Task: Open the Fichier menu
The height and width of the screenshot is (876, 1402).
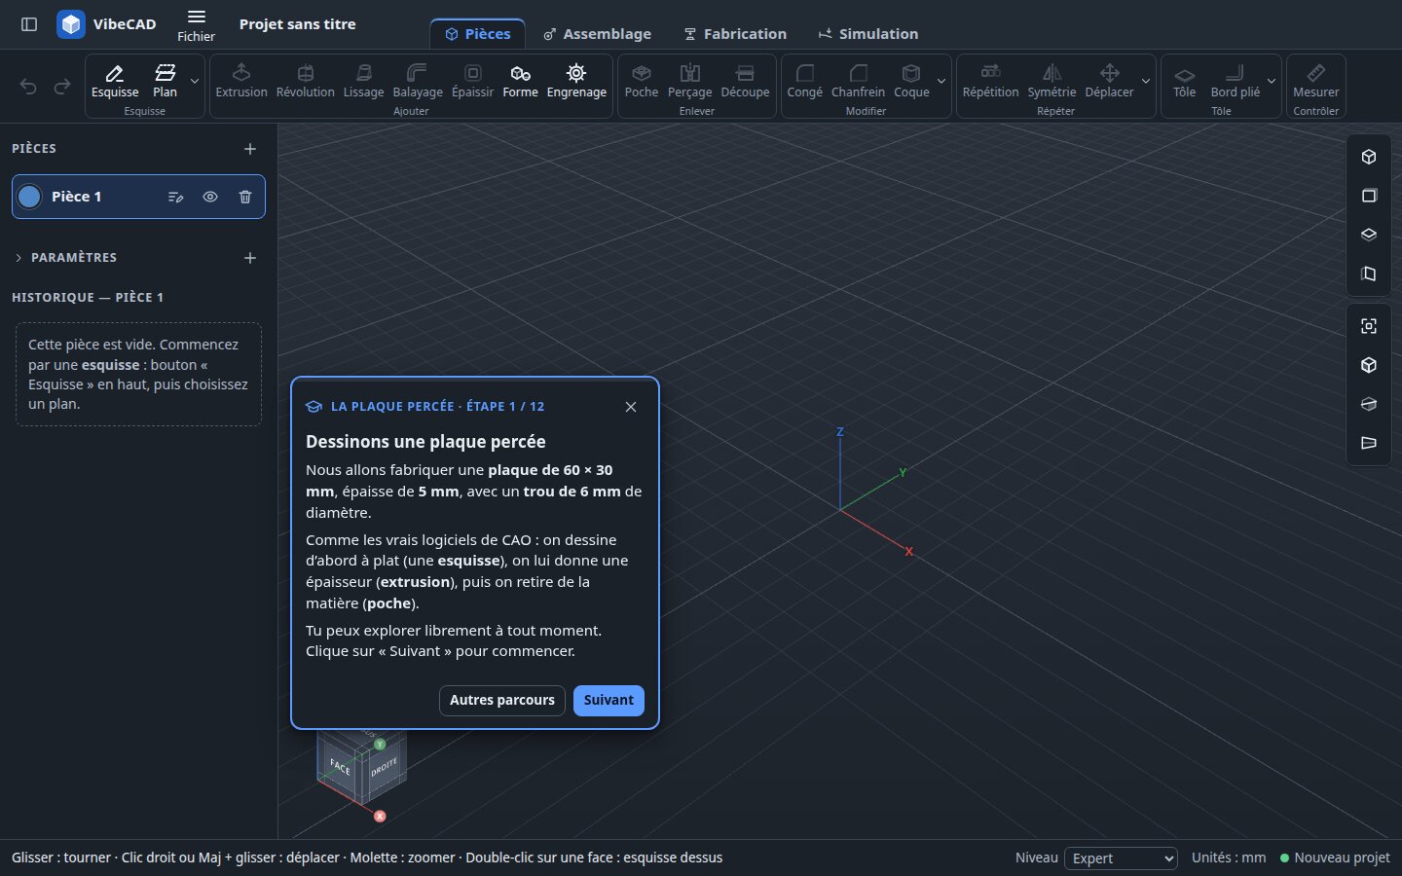Action: (x=196, y=25)
